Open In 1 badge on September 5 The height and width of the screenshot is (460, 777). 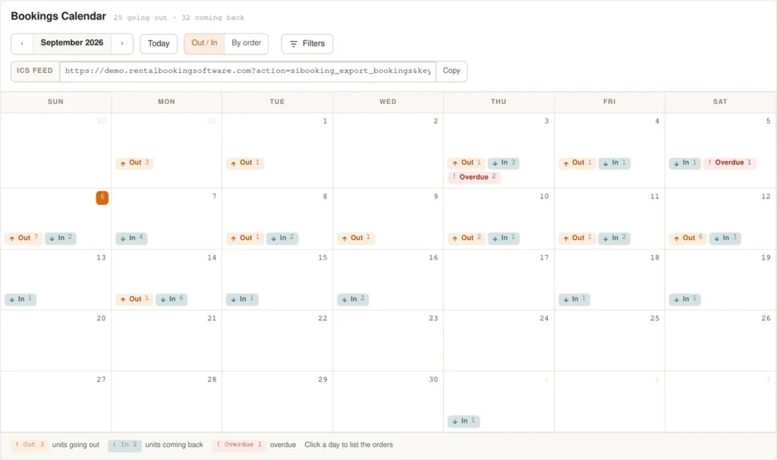point(685,162)
